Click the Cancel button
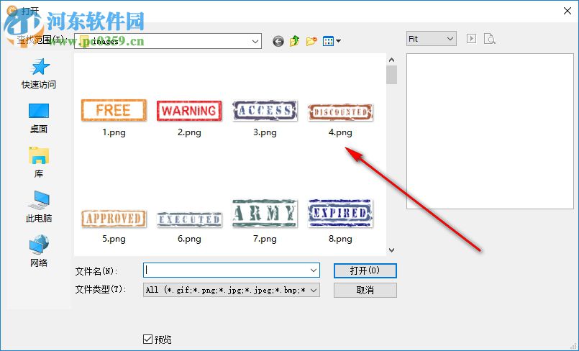Image resolution: width=579 pixels, height=351 pixels. tap(365, 290)
